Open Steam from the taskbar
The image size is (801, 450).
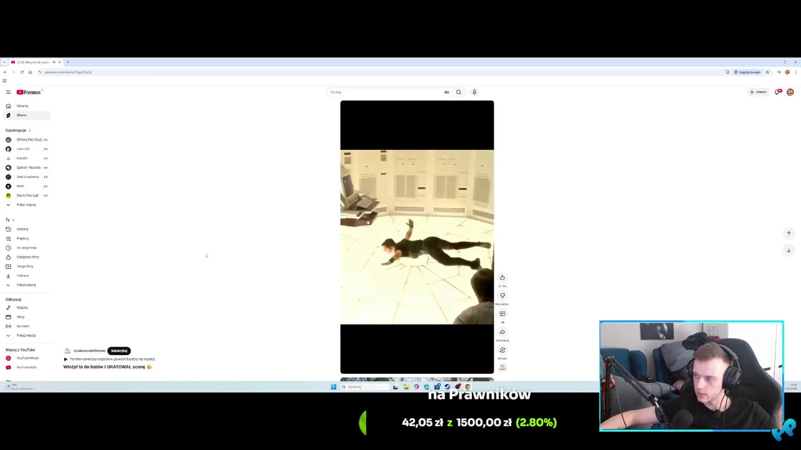447,387
